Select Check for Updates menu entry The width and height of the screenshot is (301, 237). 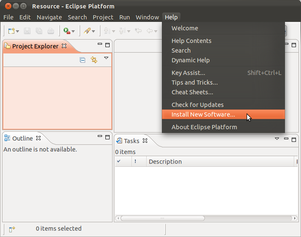223,105
